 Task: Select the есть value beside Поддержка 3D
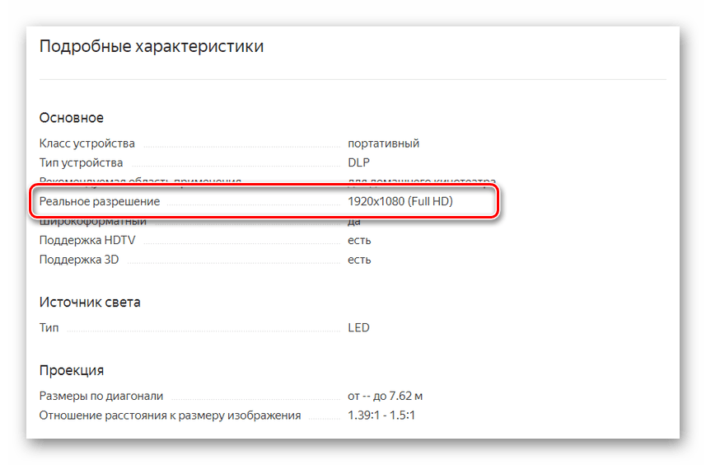[359, 260]
